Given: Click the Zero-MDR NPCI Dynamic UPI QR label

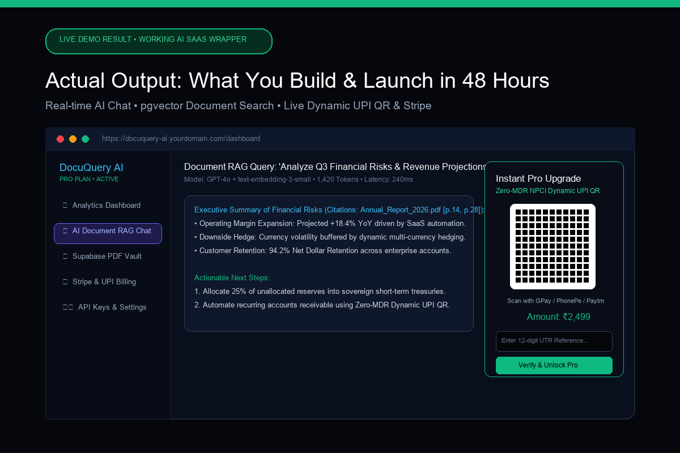Looking at the screenshot, I should click(548, 191).
